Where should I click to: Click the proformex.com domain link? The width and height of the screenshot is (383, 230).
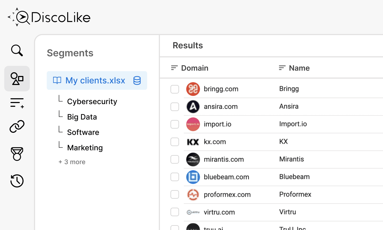tap(227, 195)
